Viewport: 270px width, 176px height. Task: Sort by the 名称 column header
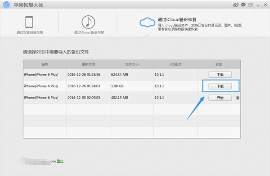coord(45,64)
